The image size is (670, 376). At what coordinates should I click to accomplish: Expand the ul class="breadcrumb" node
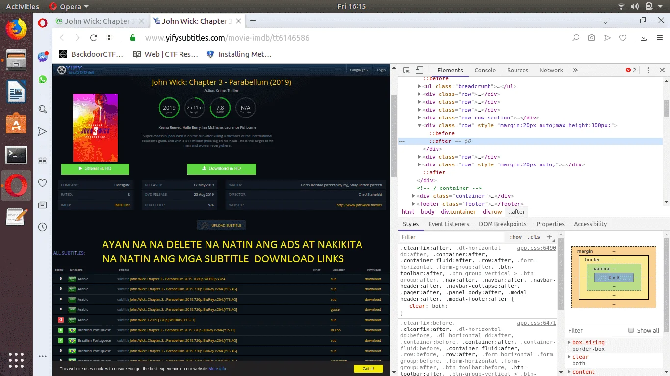420,86
